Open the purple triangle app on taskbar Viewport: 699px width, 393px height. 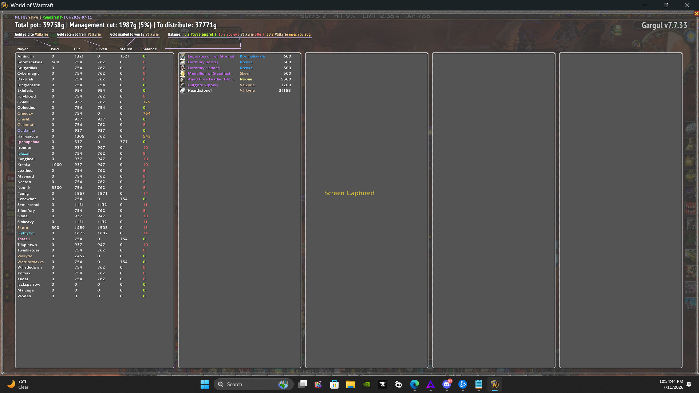click(x=431, y=384)
